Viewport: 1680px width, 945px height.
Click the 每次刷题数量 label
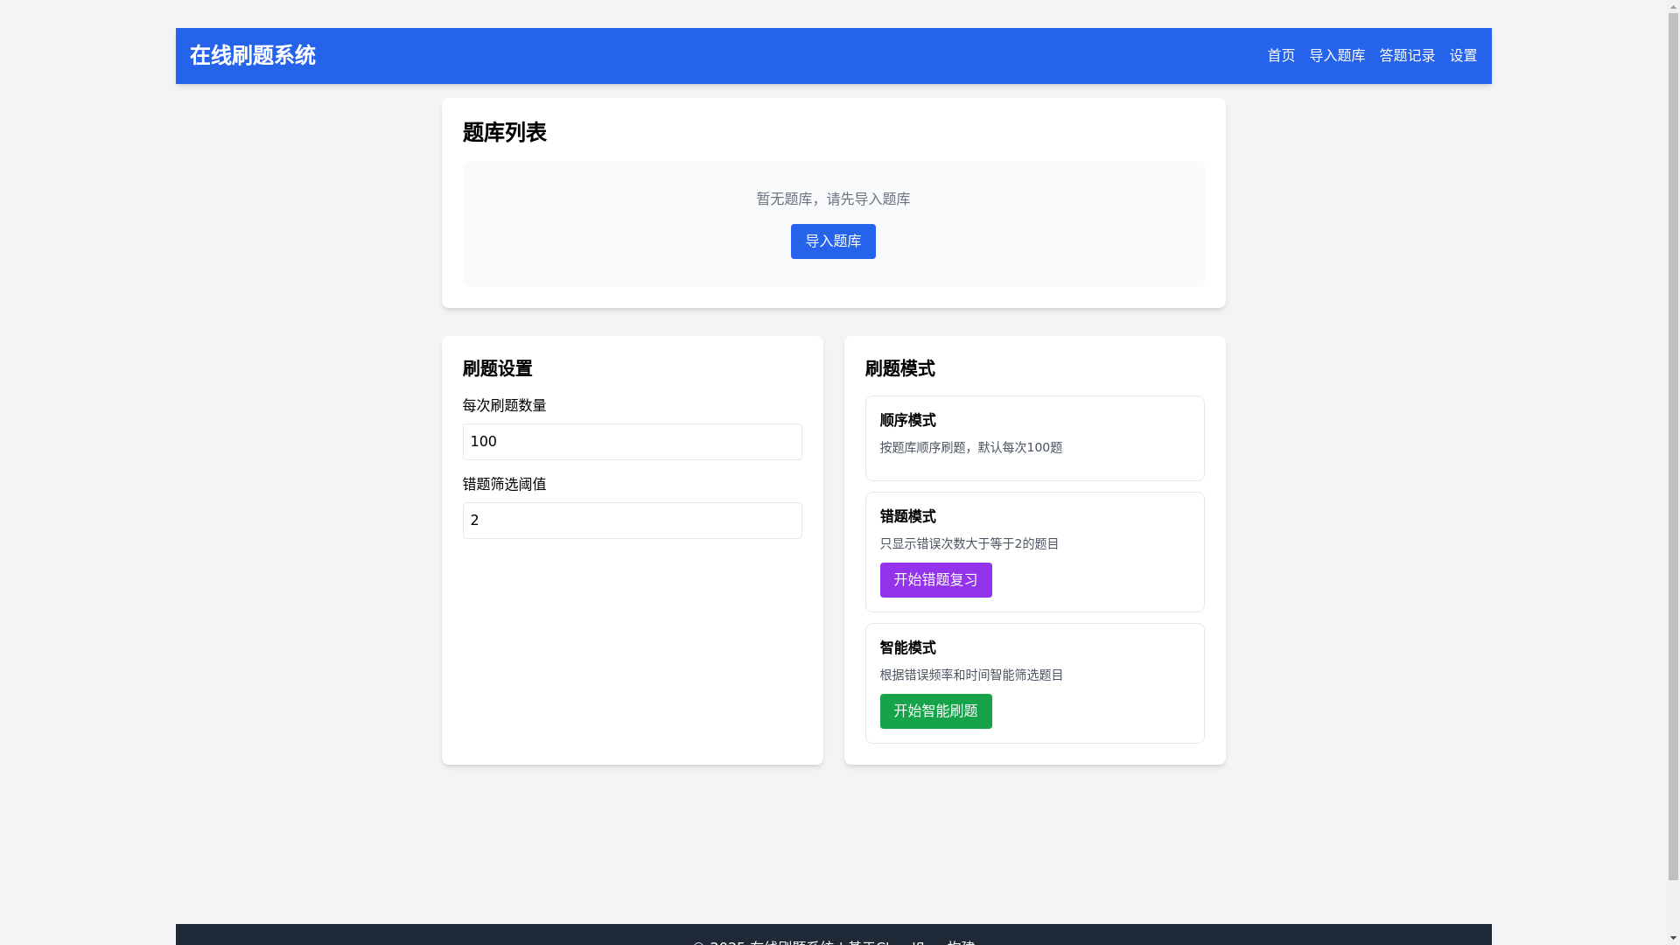pyautogui.click(x=504, y=406)
